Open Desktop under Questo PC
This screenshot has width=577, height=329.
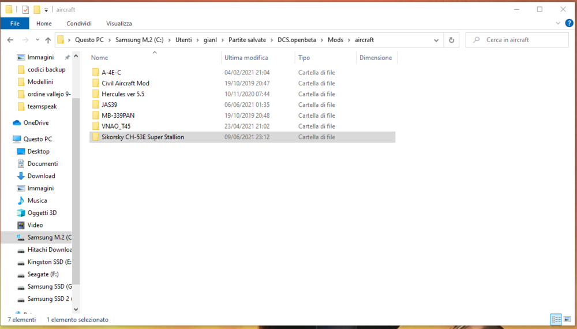pyautogui.click(x=38, y=151)
